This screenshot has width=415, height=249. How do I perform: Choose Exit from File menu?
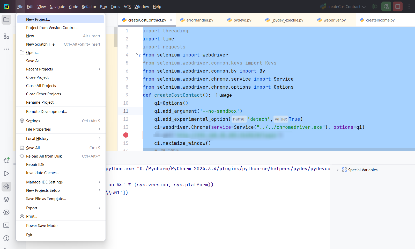[x=61, y=235]
